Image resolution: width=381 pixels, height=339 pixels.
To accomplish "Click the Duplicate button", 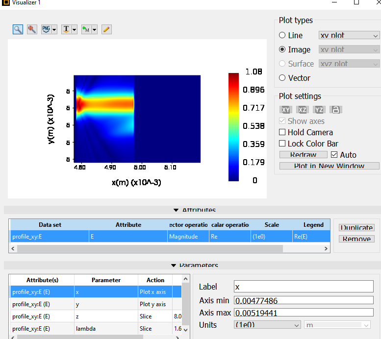I will click(x=356, y=227).
